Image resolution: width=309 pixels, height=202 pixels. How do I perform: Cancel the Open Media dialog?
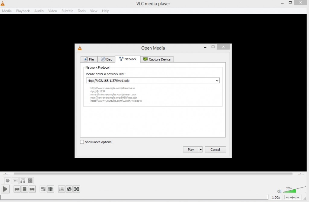click(x=215, y=149)
